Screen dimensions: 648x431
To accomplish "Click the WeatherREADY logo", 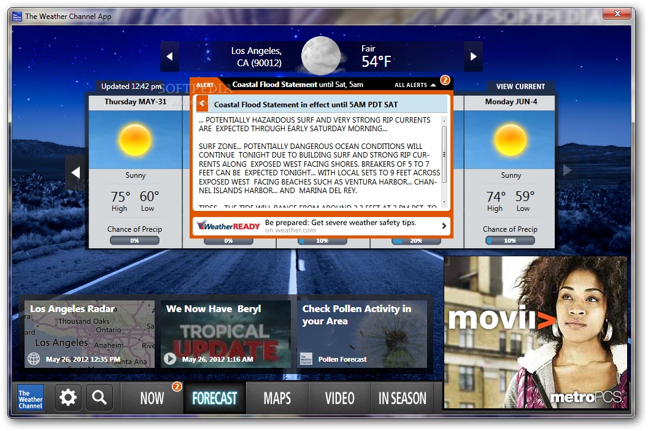I will point(228,226).
